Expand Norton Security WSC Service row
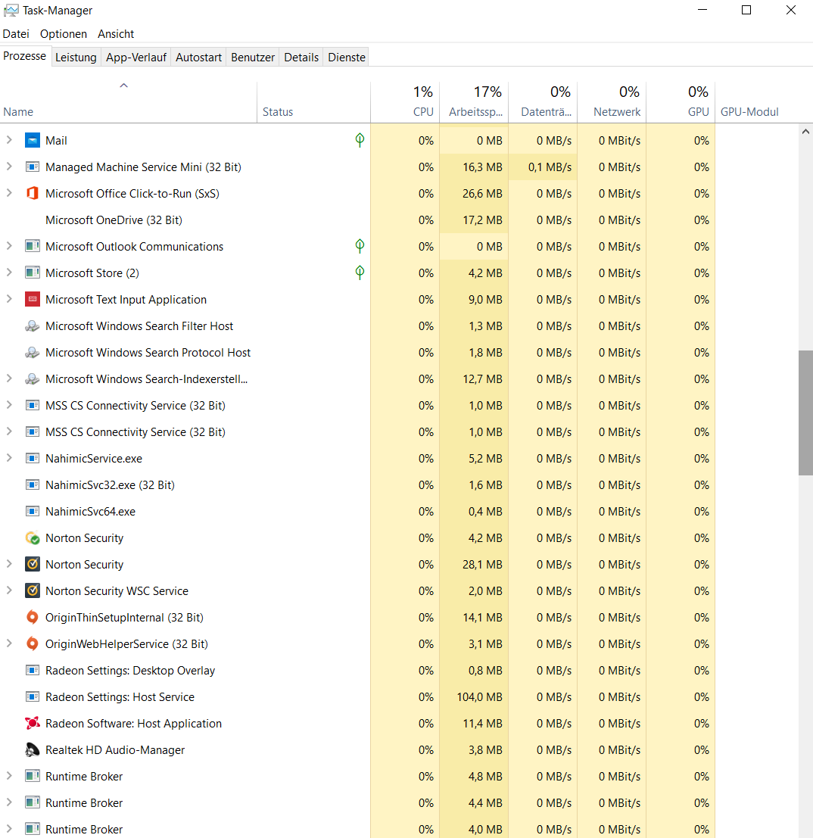This screenshot has height=838, width=813. tap(9, 590)
